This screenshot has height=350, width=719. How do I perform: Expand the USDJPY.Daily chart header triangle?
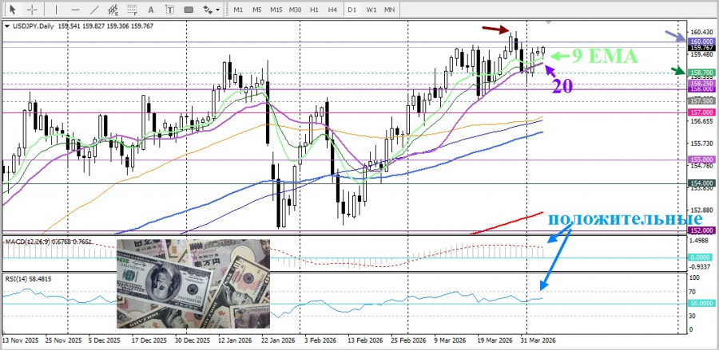click(x=8, y=26)
